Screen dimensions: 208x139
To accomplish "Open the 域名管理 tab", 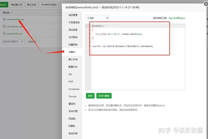I will click(73, 15).
